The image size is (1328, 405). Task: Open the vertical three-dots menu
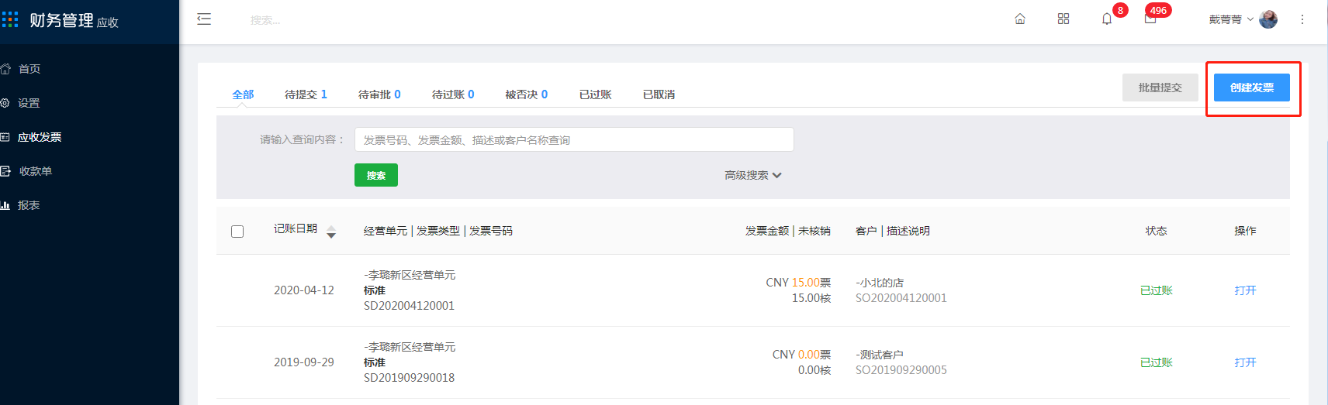click(1302, 19)
